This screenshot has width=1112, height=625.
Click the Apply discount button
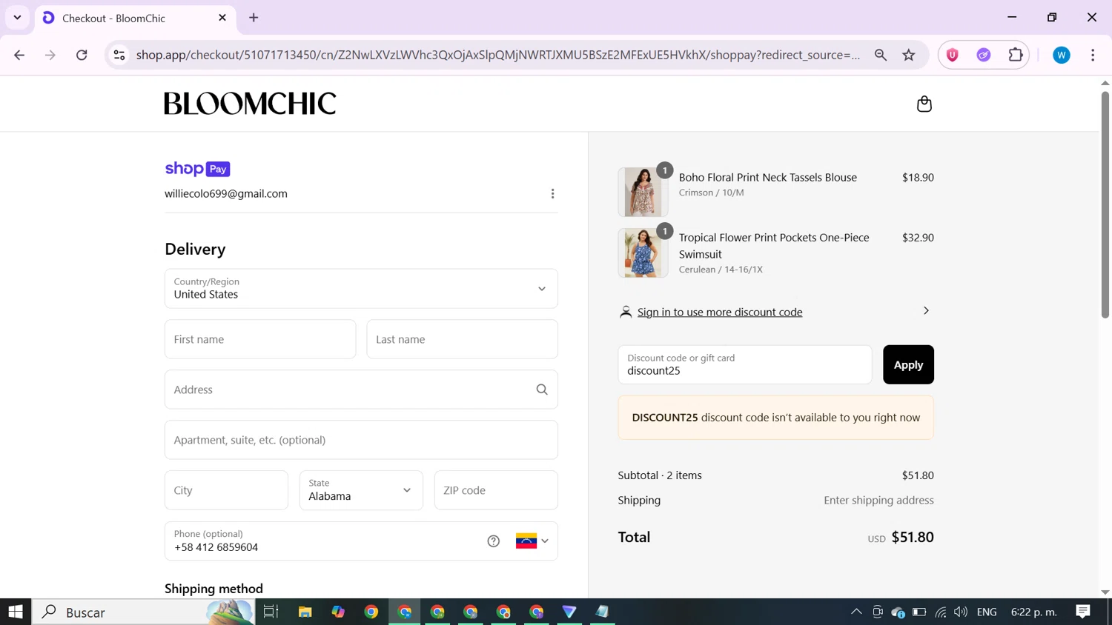click(x=908, y=364)
